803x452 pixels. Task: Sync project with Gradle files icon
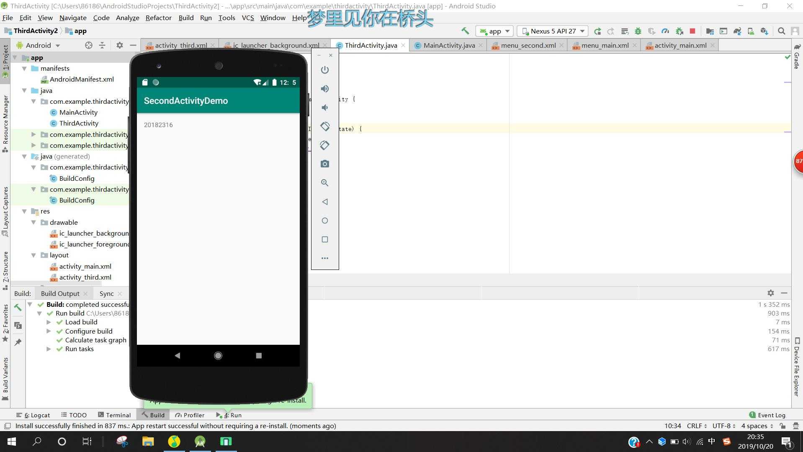[x=737, y=31]
